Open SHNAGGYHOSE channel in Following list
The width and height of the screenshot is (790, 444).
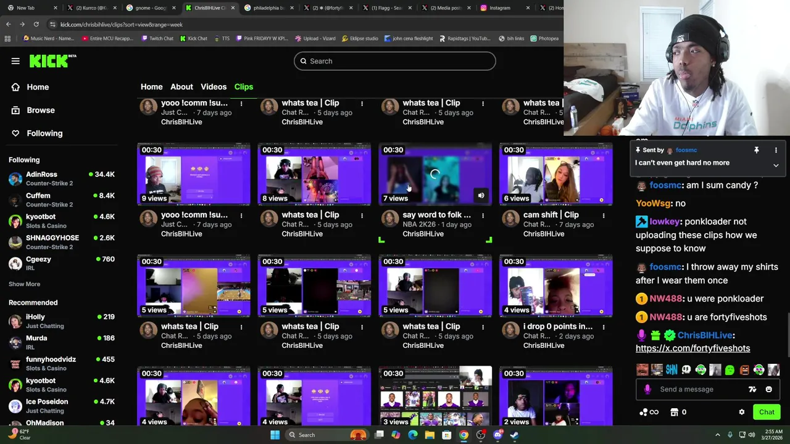point(62,242)
